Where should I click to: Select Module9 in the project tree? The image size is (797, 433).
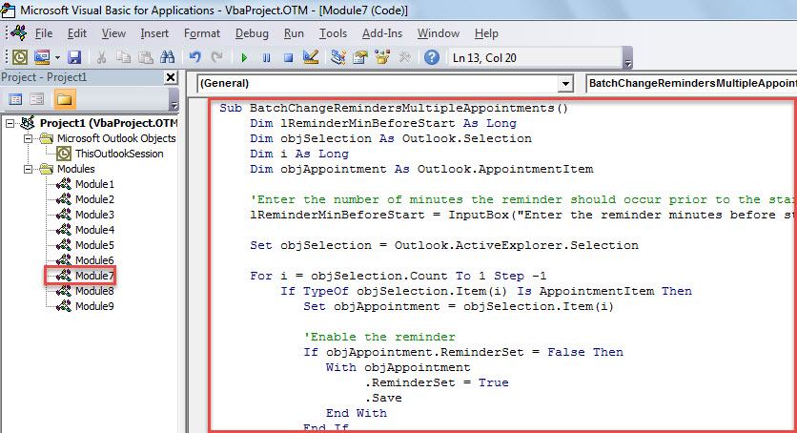94,306
